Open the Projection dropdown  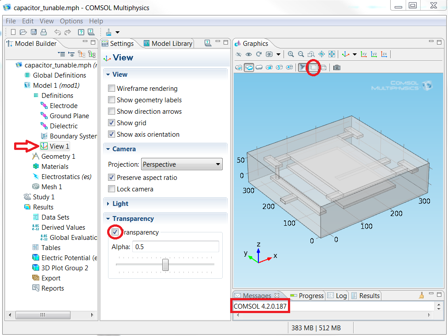coord(182,164)
